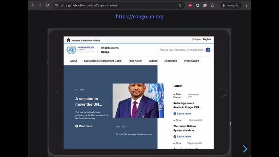This screenshot has height=157, width=279.
Task: Click Learn more under The United Nations System
Action: pos(184,137)
